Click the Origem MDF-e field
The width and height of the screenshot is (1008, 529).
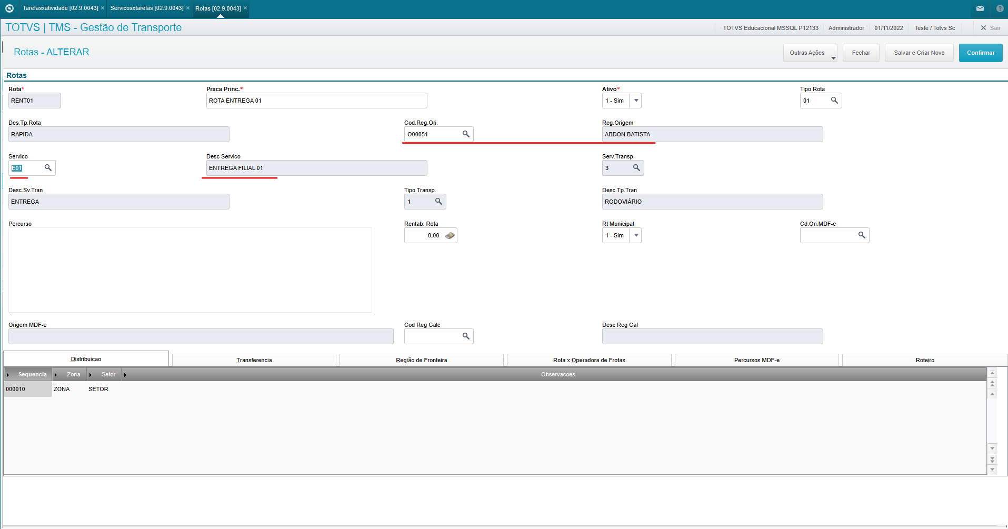pos(201,336)
